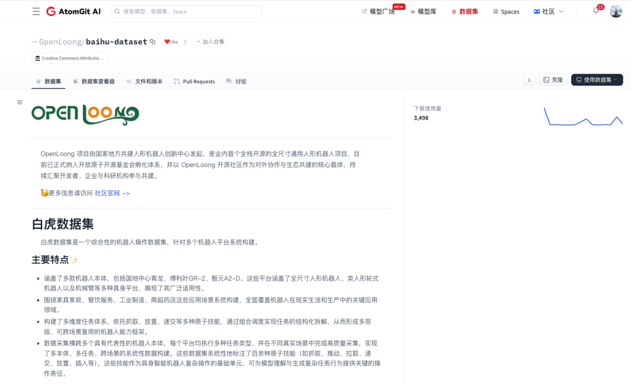Open the three-dot more options button
Image resolution: width=631 pixels, height=384 pixels.
tap(529, 80)
